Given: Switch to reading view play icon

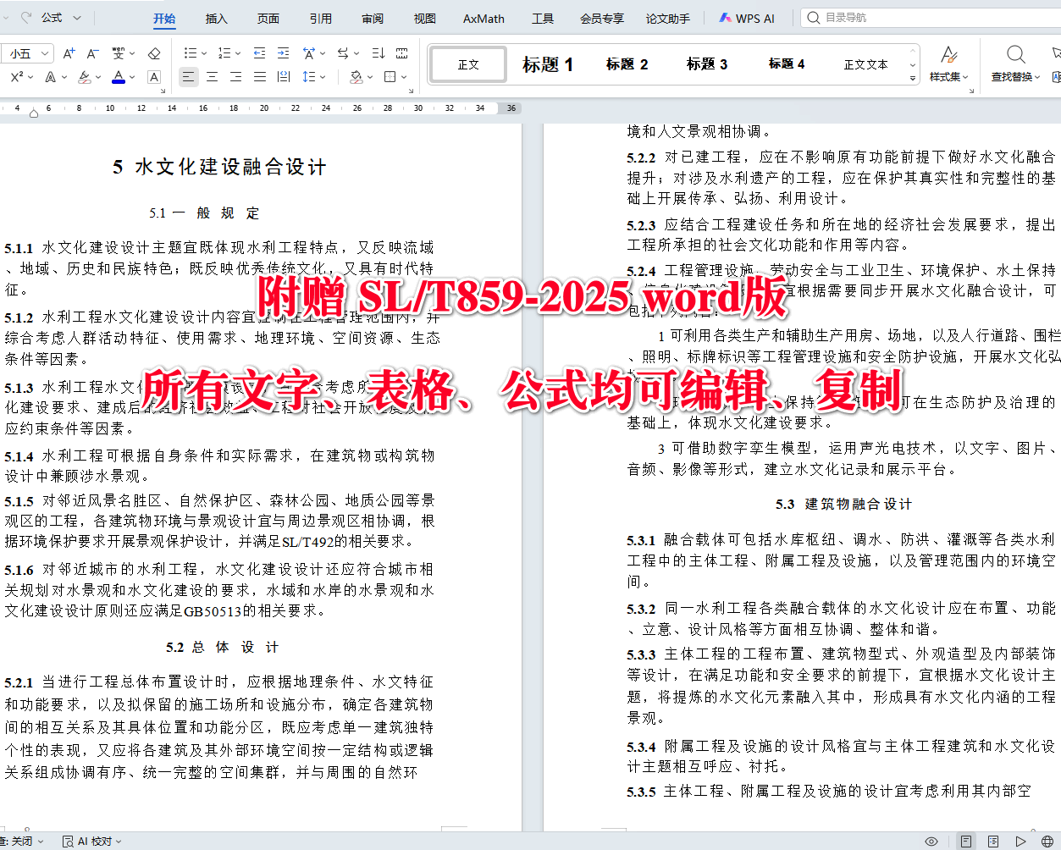Looking at the screenshot, I should pyautogui.click(x=1020, y=841).
